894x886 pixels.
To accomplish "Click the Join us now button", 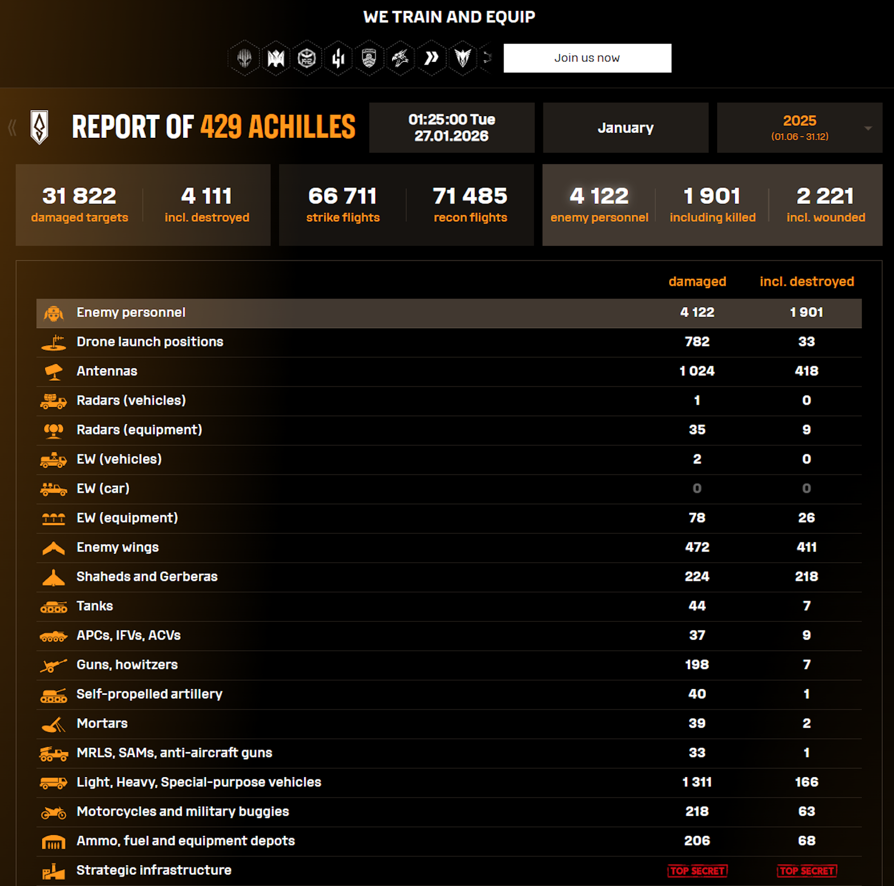I will [x=587, y=58].
